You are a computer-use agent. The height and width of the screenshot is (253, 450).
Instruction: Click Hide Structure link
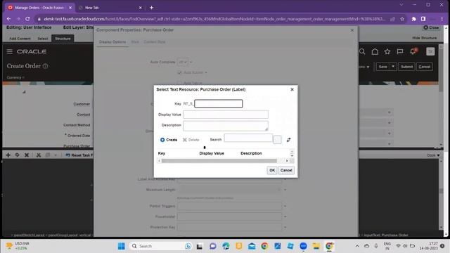425,38
